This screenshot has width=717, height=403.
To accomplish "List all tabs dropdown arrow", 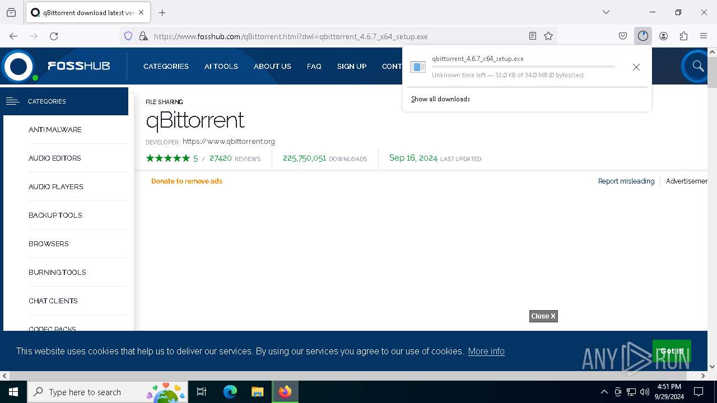I will [x=606, y=12].
